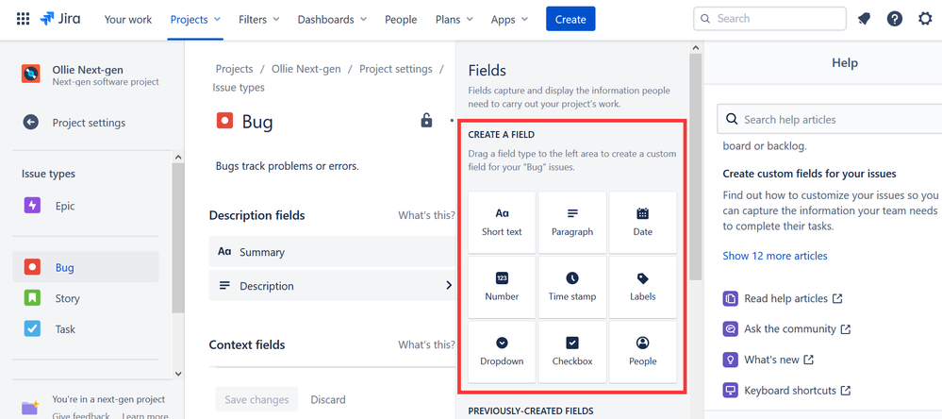Image resolution: width=942 pixels, height=419 pixels.
Task: Click What's this beside Context fields
Action: (426, 344)
